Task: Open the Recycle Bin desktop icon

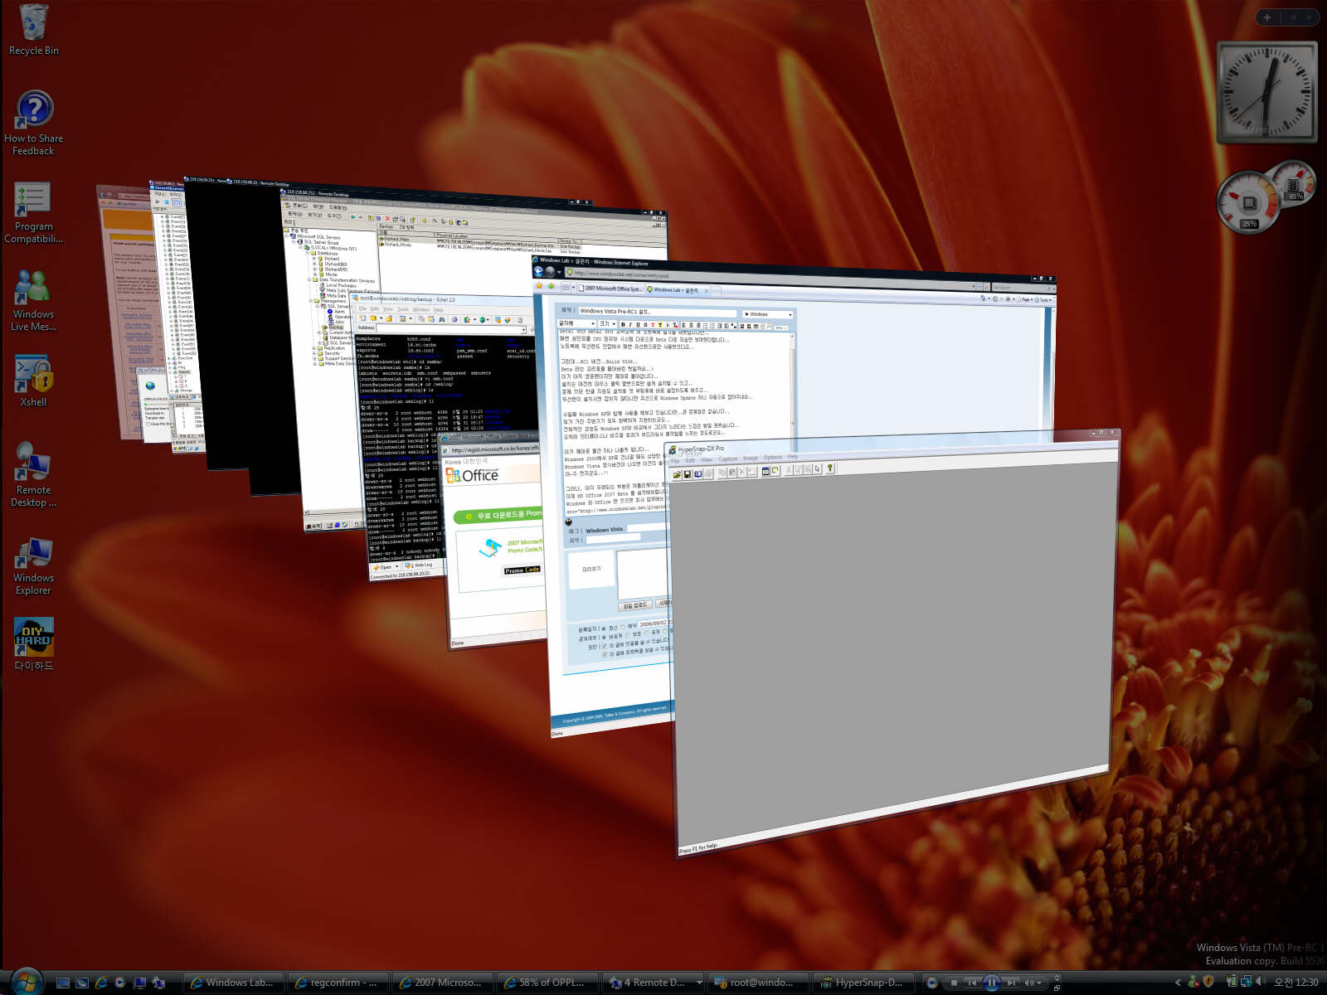Action: [x=33, y=32]
